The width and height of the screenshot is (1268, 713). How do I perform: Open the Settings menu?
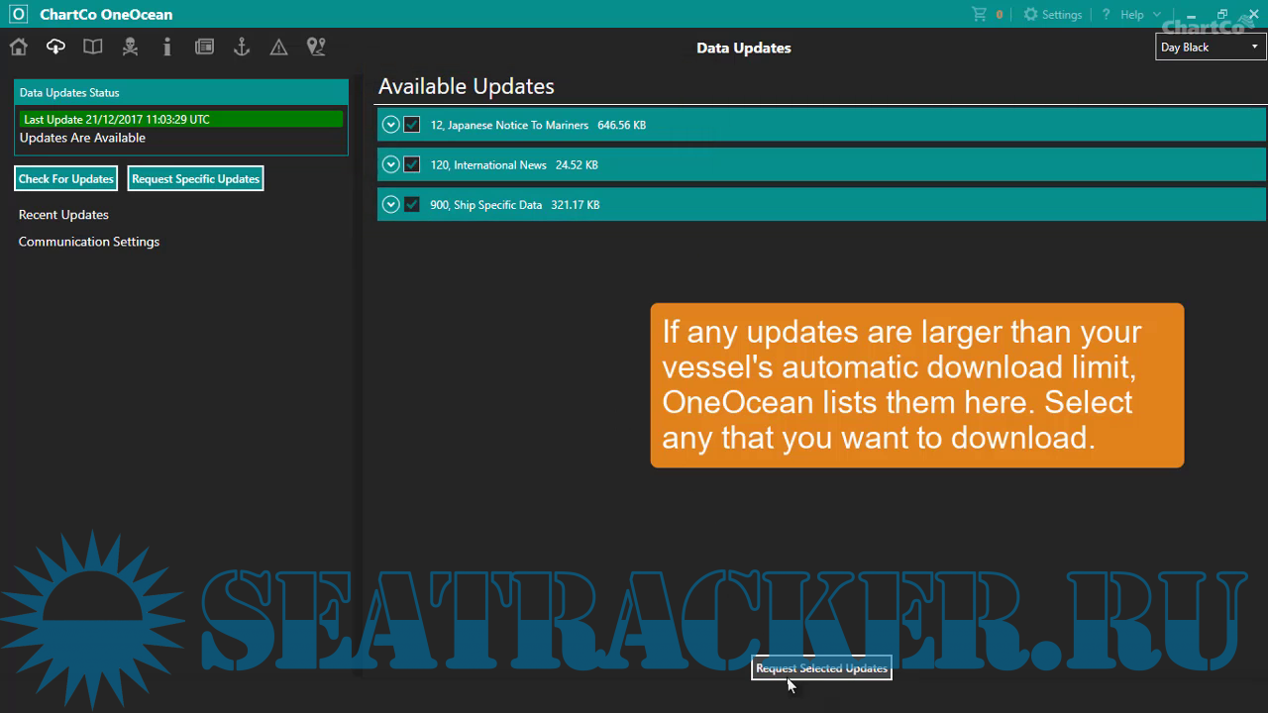tap(1052, 15)
